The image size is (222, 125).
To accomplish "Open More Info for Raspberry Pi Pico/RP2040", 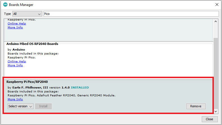I will pyautogui.click(x=15, y=99).
